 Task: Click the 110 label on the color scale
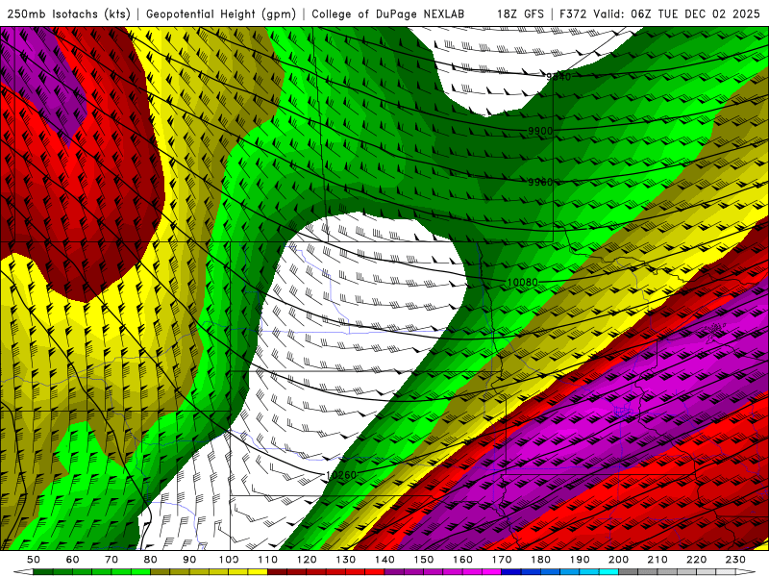click(268, 560)
